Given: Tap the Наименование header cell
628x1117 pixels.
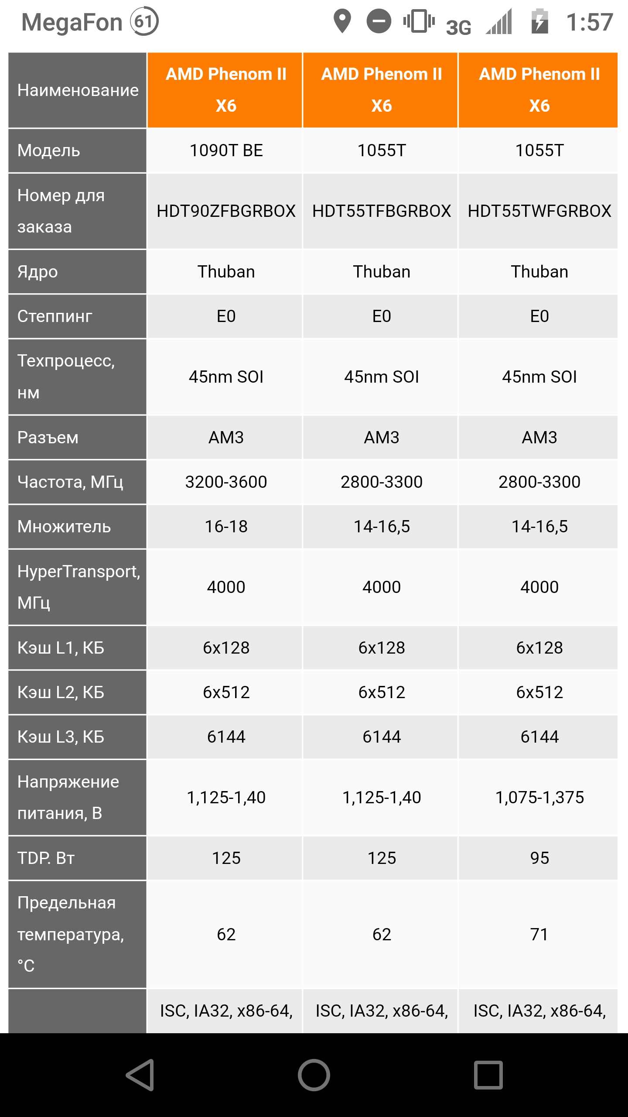Looking at the screenshot, I should coord(78,90).
